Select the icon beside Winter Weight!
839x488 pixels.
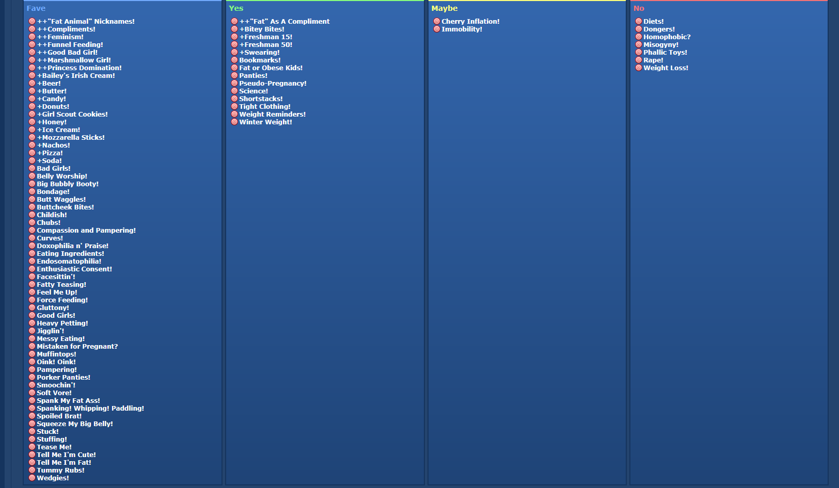[234, 122]
